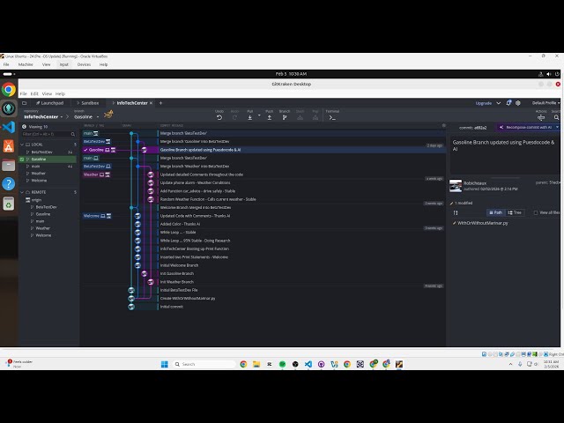Enable the View all files checkbox

click(537, 212)
